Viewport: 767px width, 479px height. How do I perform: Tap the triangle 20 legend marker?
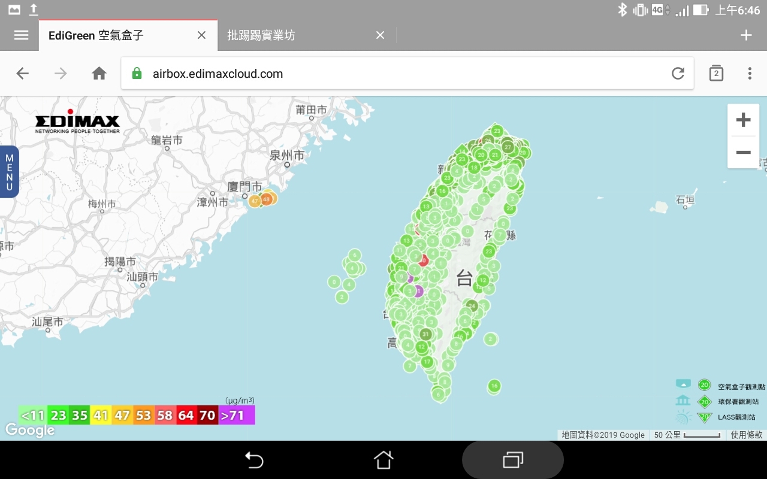point(705,417)
